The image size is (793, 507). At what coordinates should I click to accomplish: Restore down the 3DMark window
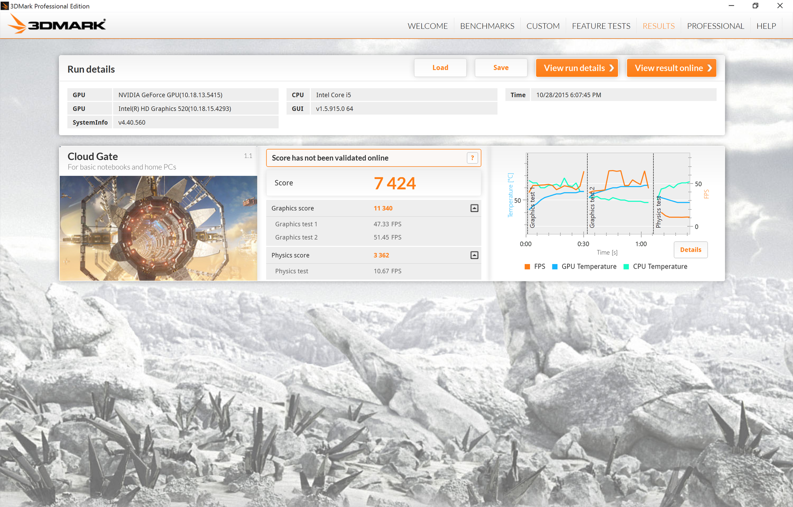point(755,6)
